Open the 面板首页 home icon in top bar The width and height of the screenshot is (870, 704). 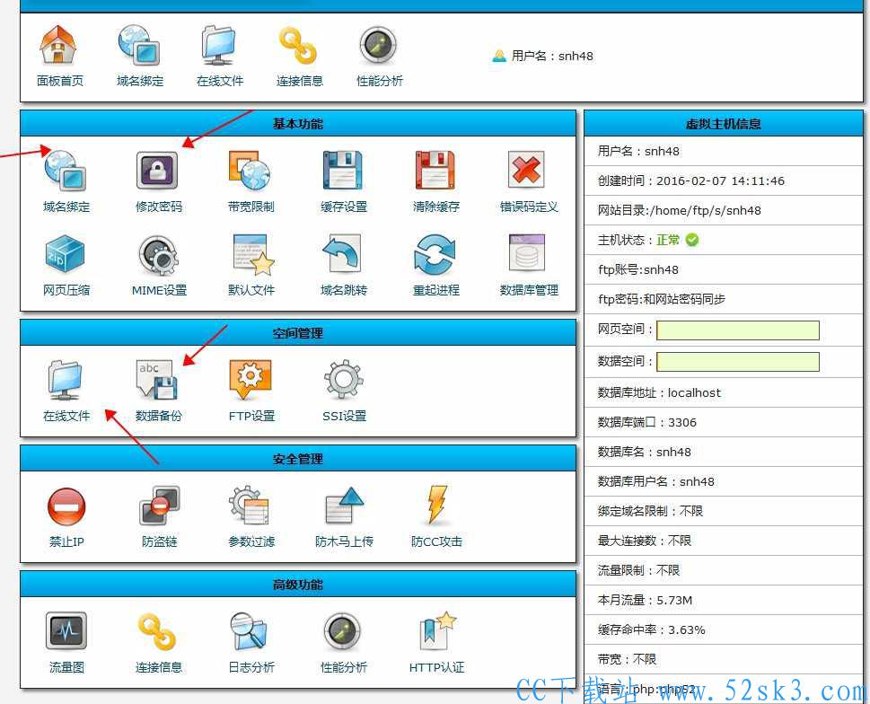pyautogui.click(x=58, y=44)
